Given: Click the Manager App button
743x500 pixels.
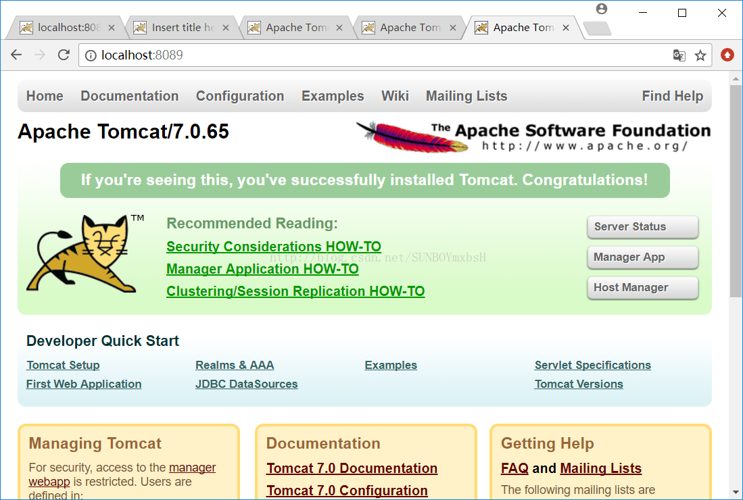Looking at the screenshot, I should (x=642, y=257).
